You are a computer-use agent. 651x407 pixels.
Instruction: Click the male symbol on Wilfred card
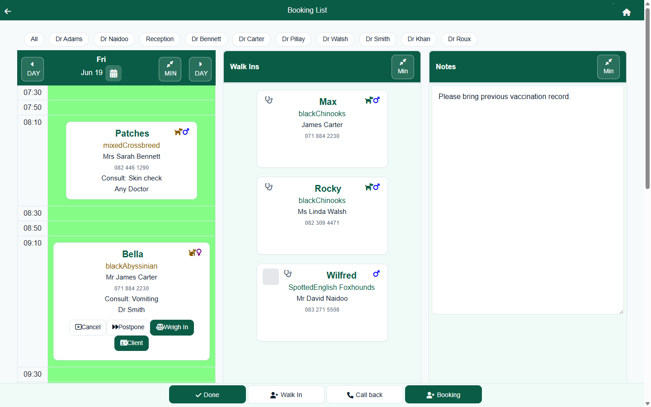(x=376, y=274)
